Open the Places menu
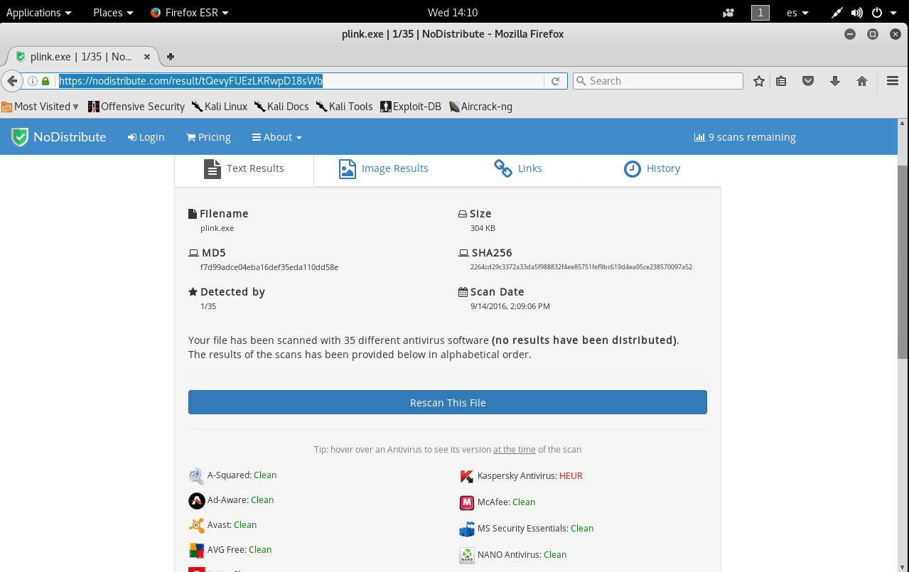Viewport: 909px width, 572px height. pos(114,13)
